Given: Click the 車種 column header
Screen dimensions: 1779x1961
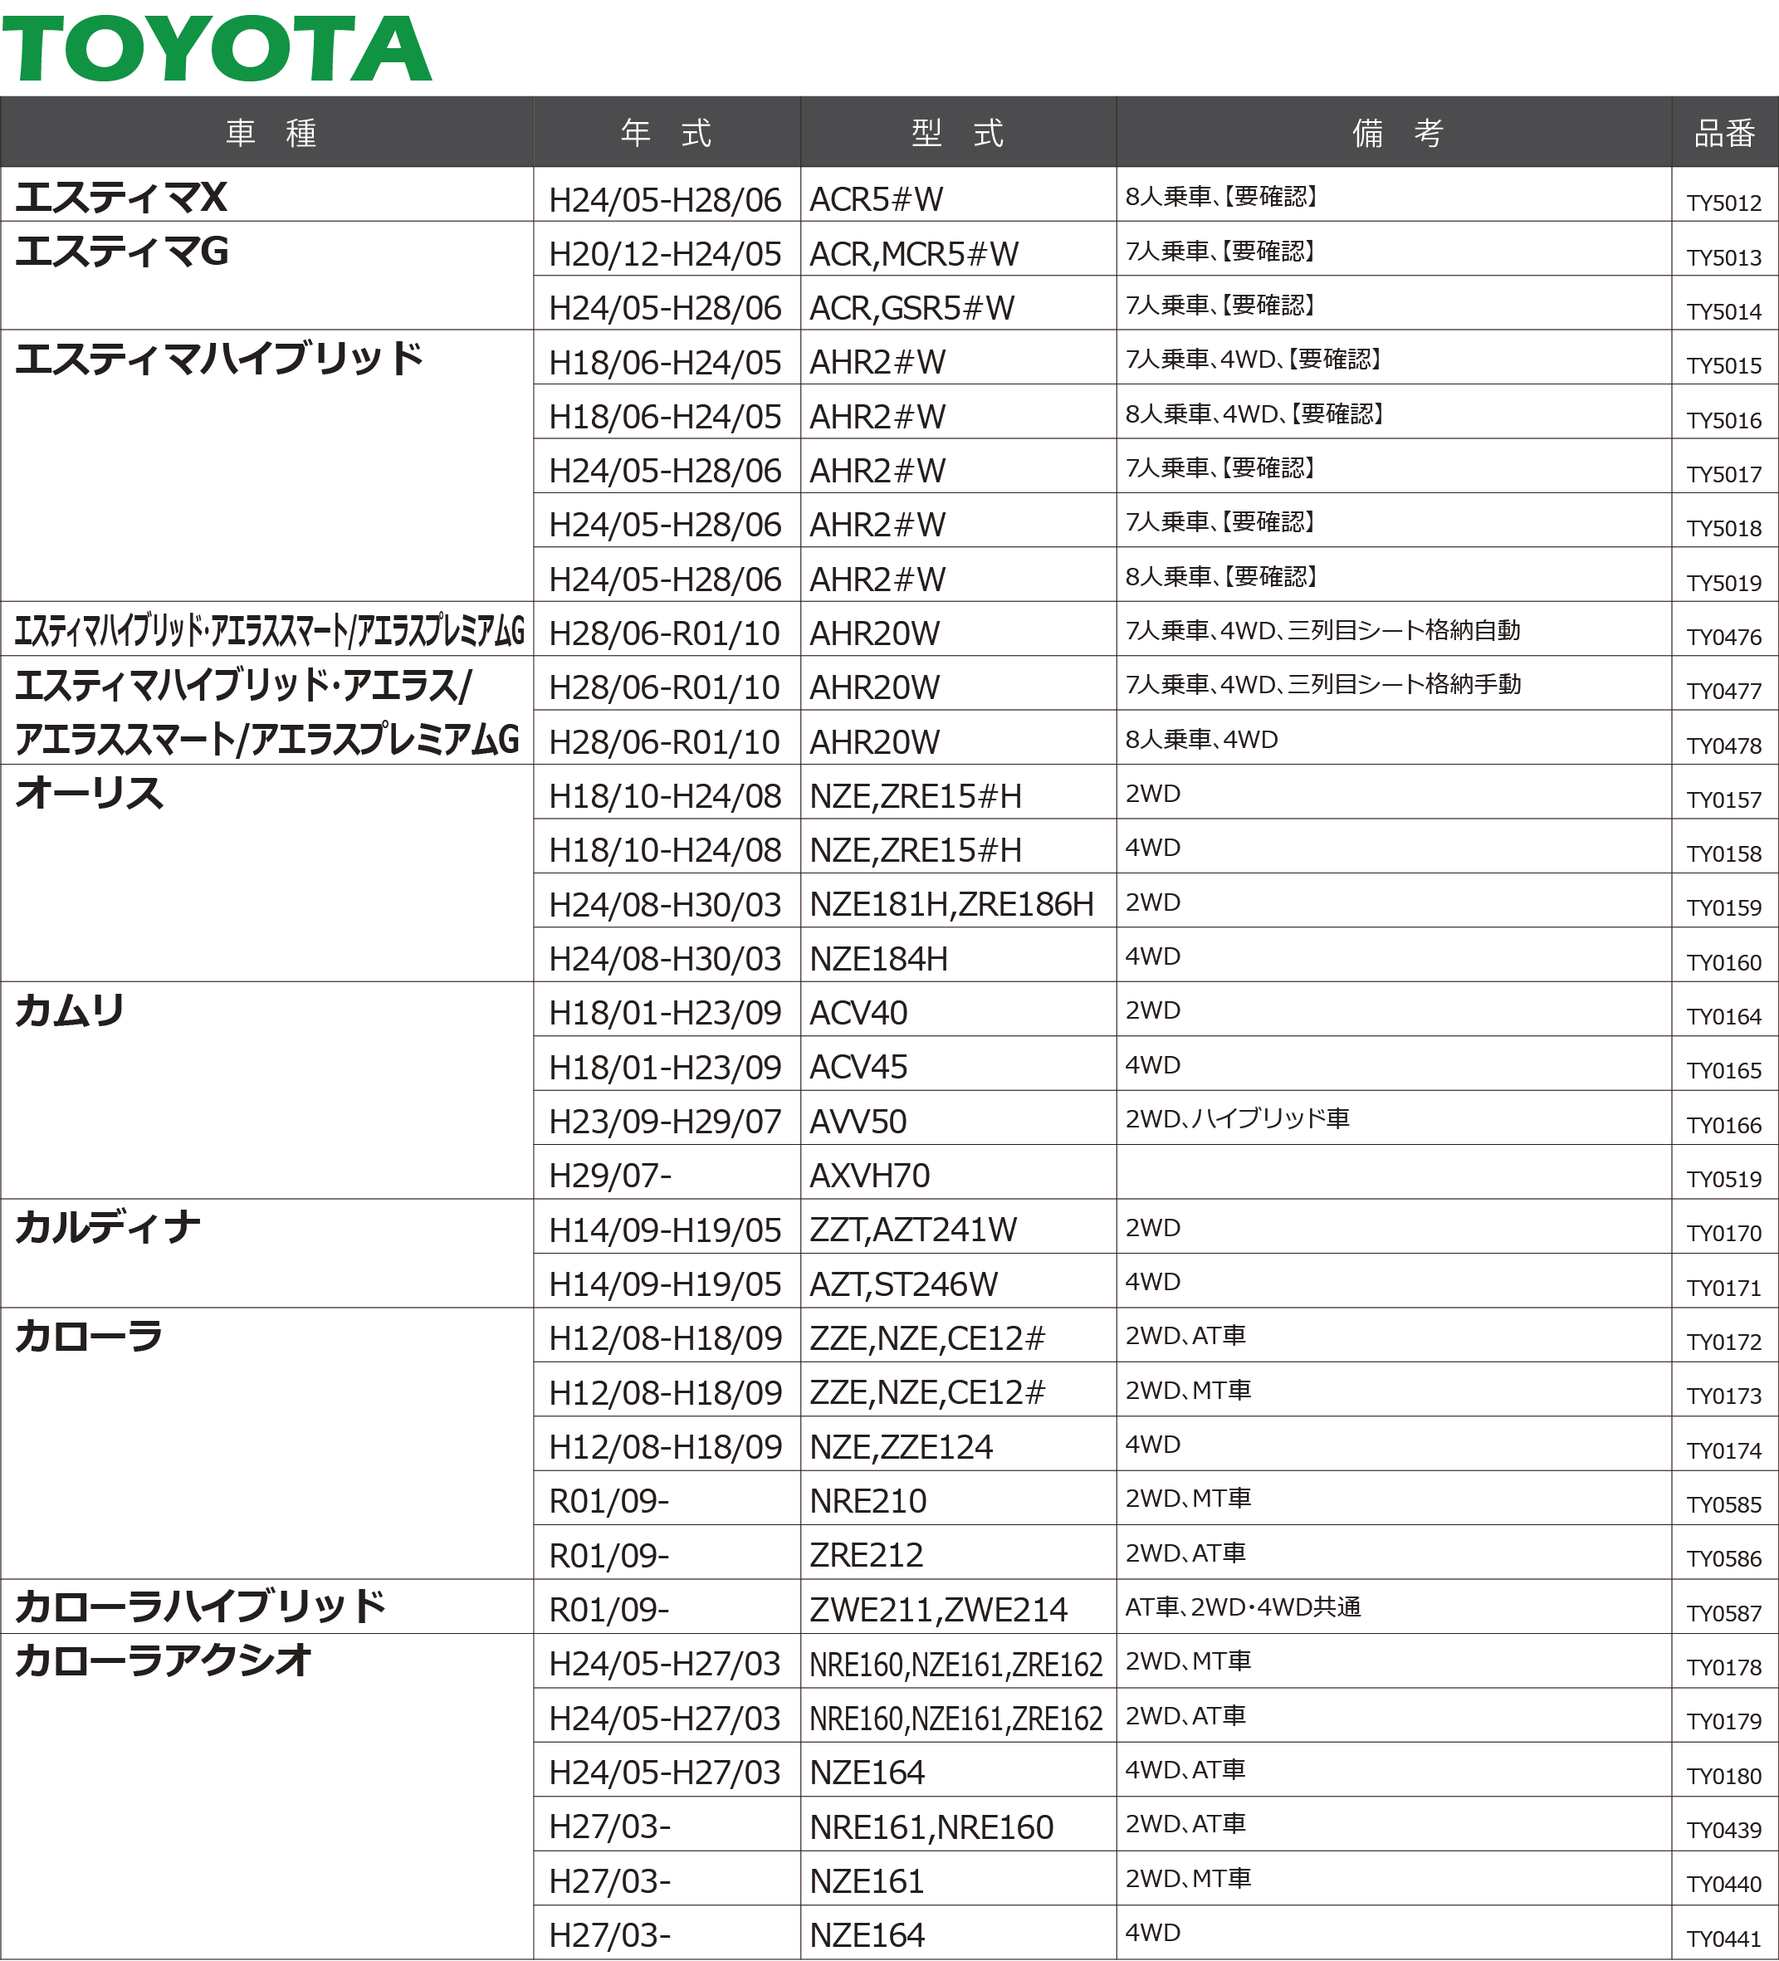Looking at the screenshot, I should [271, 132].
